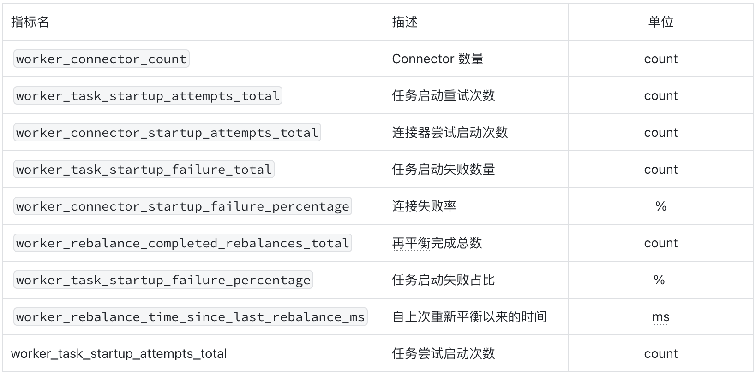Viewport: 756px width, 375px height.
Task: Click % unit for 任务启动失败占比 row
Action: pyautogui.click(x=660, y=280)
